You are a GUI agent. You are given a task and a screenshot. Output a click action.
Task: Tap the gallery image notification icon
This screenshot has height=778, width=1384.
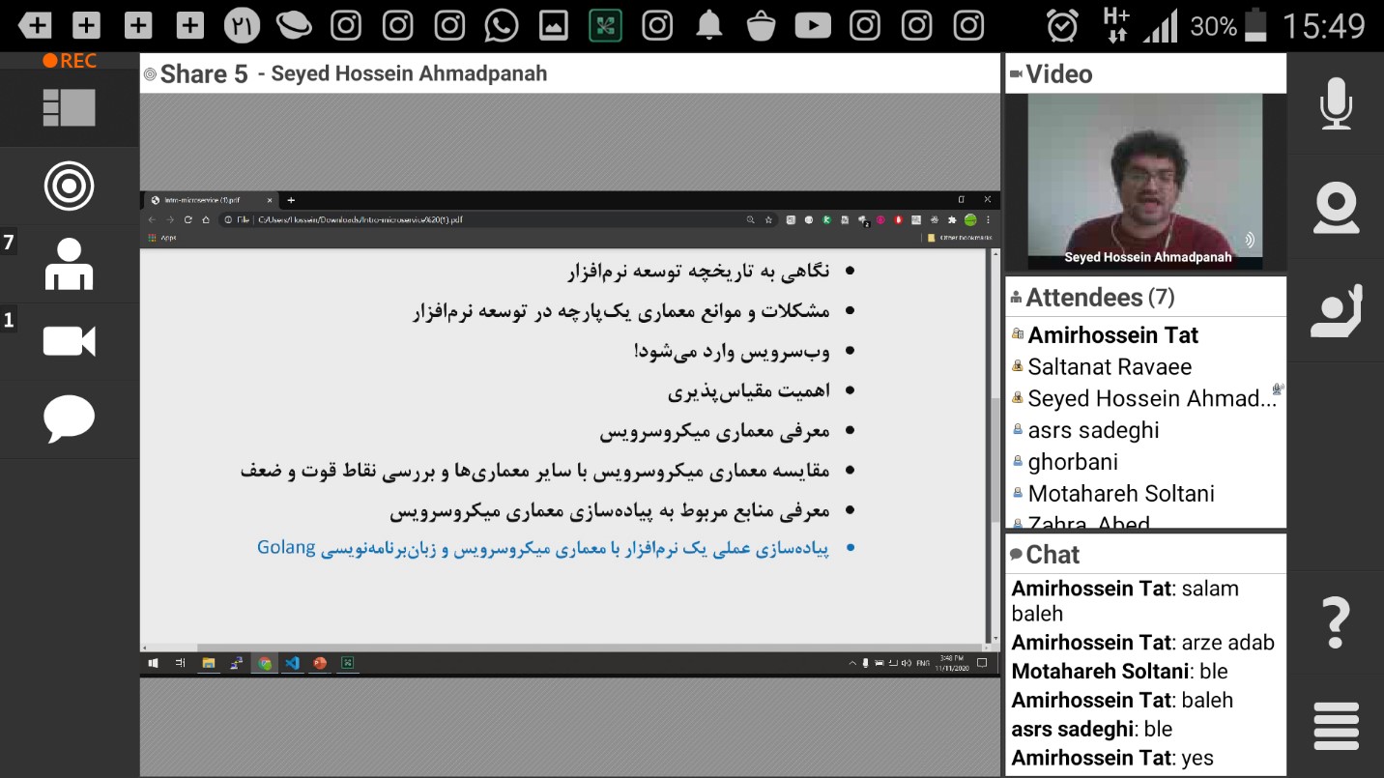pyautogui.click(x=554, y=25)
